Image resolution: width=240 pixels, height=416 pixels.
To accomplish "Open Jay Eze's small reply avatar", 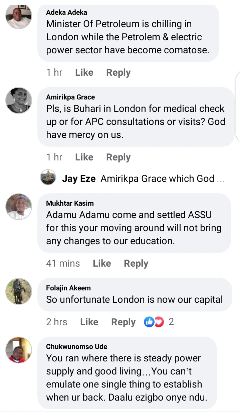I will pyautogui.click(x=48, y=177).
